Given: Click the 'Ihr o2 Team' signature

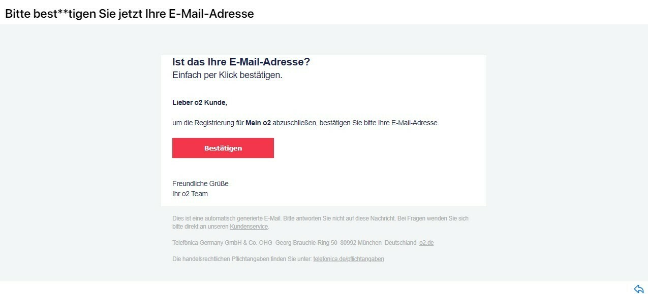Looking at the screenshot, I should [x=190, y=194].
